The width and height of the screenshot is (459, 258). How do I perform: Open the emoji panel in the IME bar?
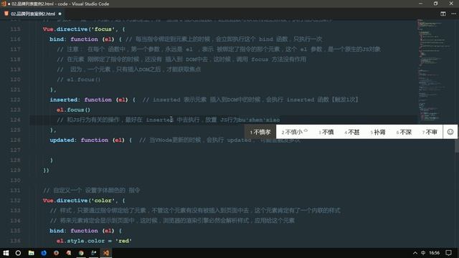tap(450, 132)
